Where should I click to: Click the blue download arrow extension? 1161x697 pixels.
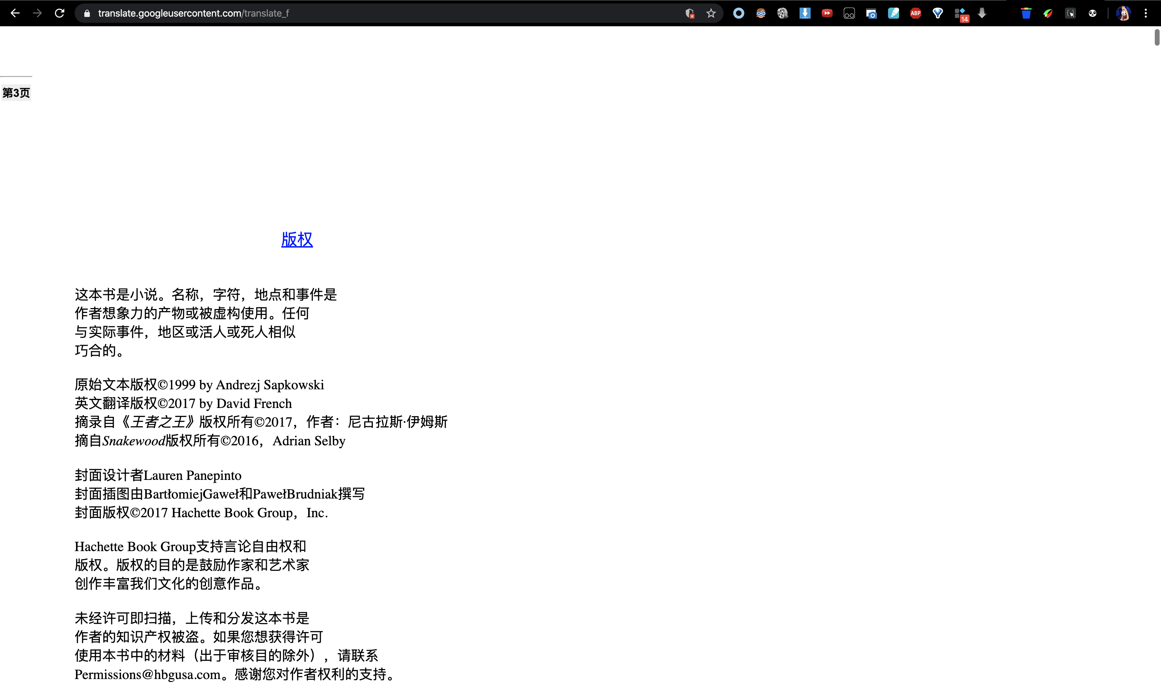[x=805, y=13]
